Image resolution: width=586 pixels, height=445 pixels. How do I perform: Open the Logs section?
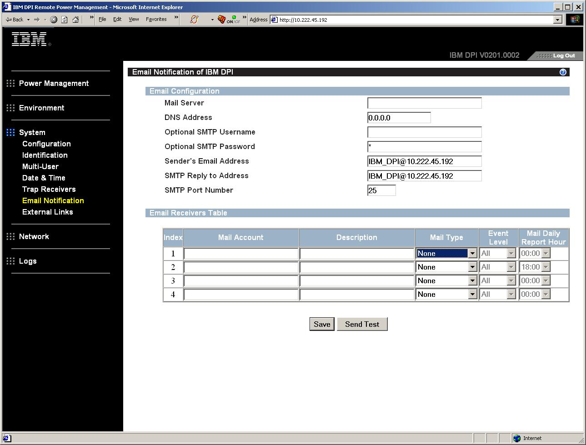point(27,261)
